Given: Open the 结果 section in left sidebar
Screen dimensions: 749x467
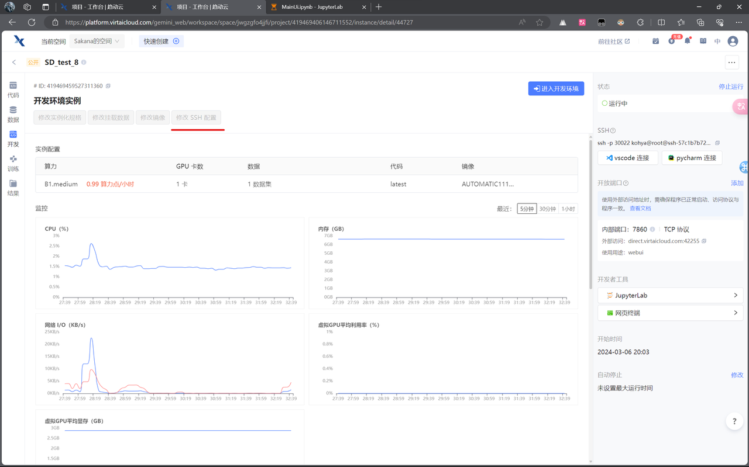Looking at the screenshot, I should coord(13,188).
